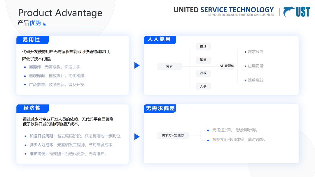Select the 易用性 header tag
This screenshot has height=177, width=315.
pyautogui.click(x=32, y=40)
